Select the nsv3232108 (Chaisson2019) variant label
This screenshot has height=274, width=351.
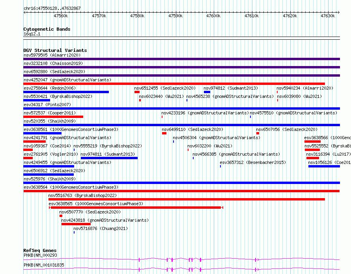[53, 63]
